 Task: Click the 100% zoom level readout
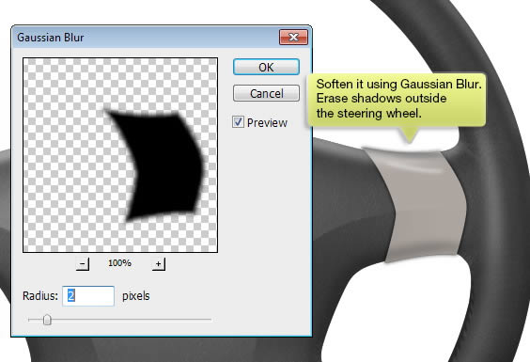pos(119,263)
